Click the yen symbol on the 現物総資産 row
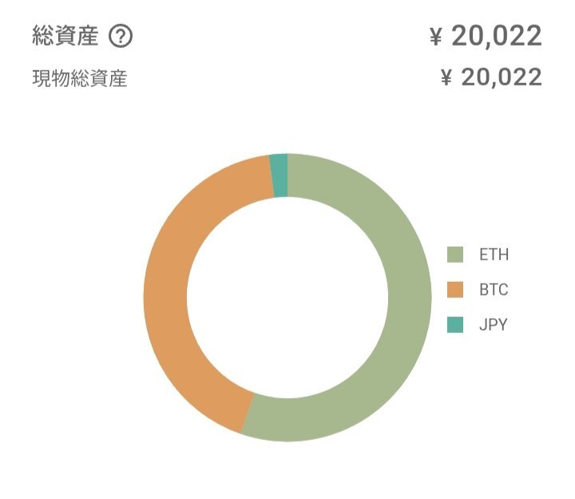The image size is (575, 499). pos(447,77)
